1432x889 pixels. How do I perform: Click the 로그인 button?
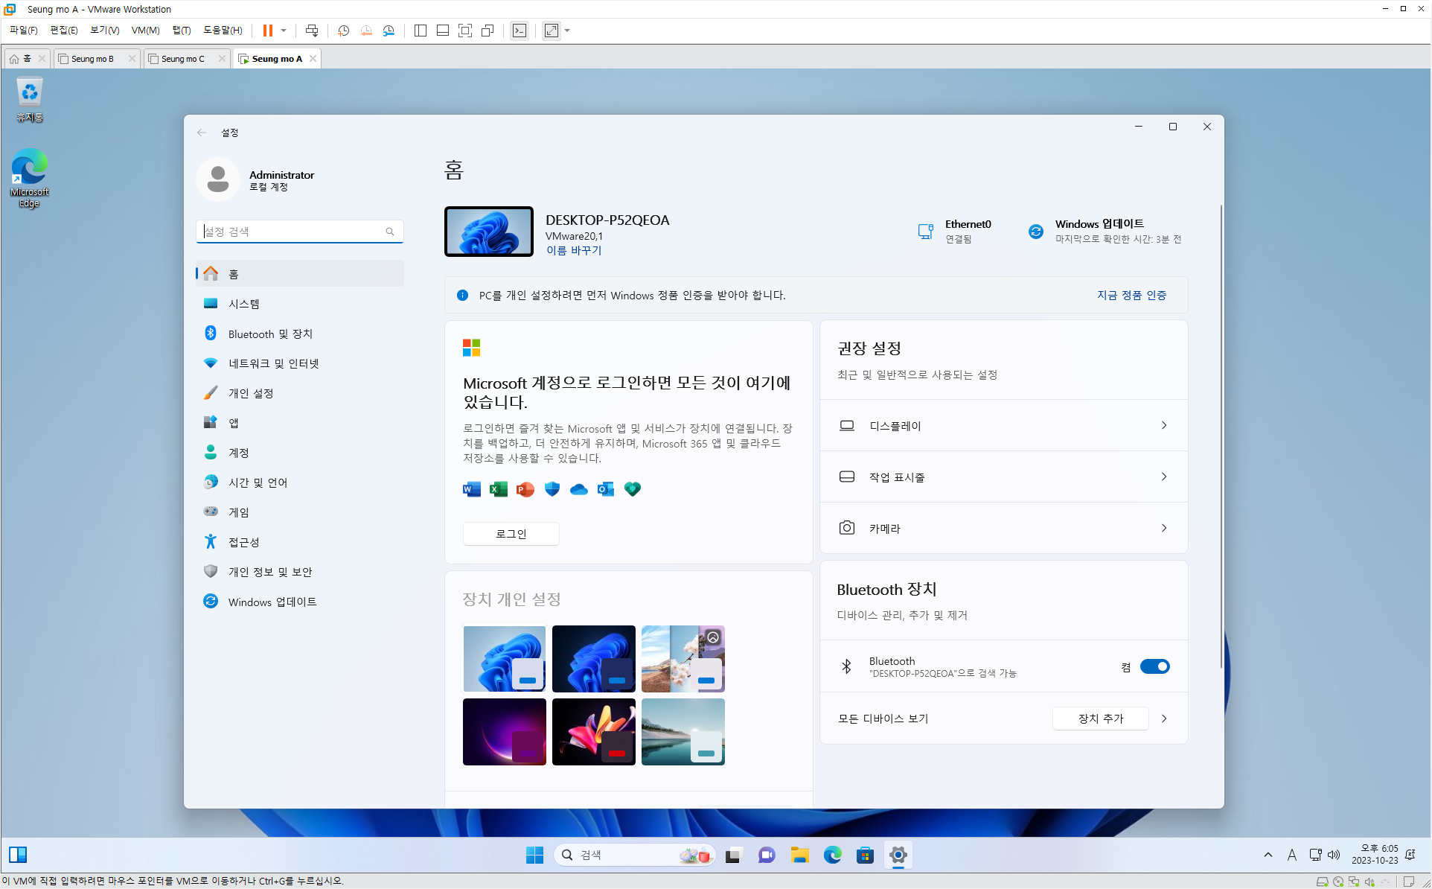click(x=511, y=534)
